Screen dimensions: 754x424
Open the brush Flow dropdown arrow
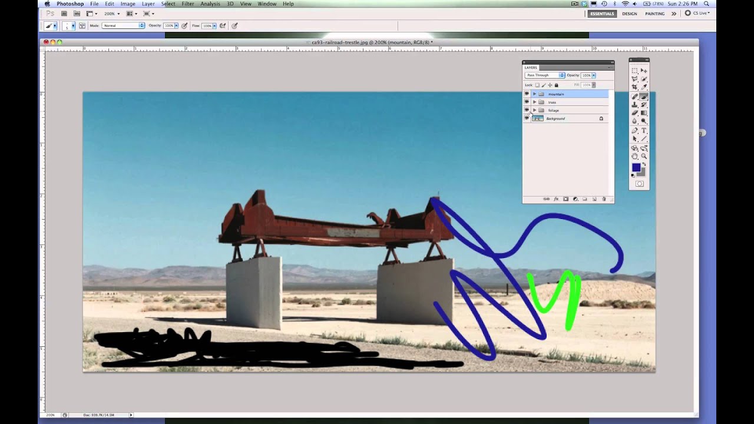click(214, 25)
